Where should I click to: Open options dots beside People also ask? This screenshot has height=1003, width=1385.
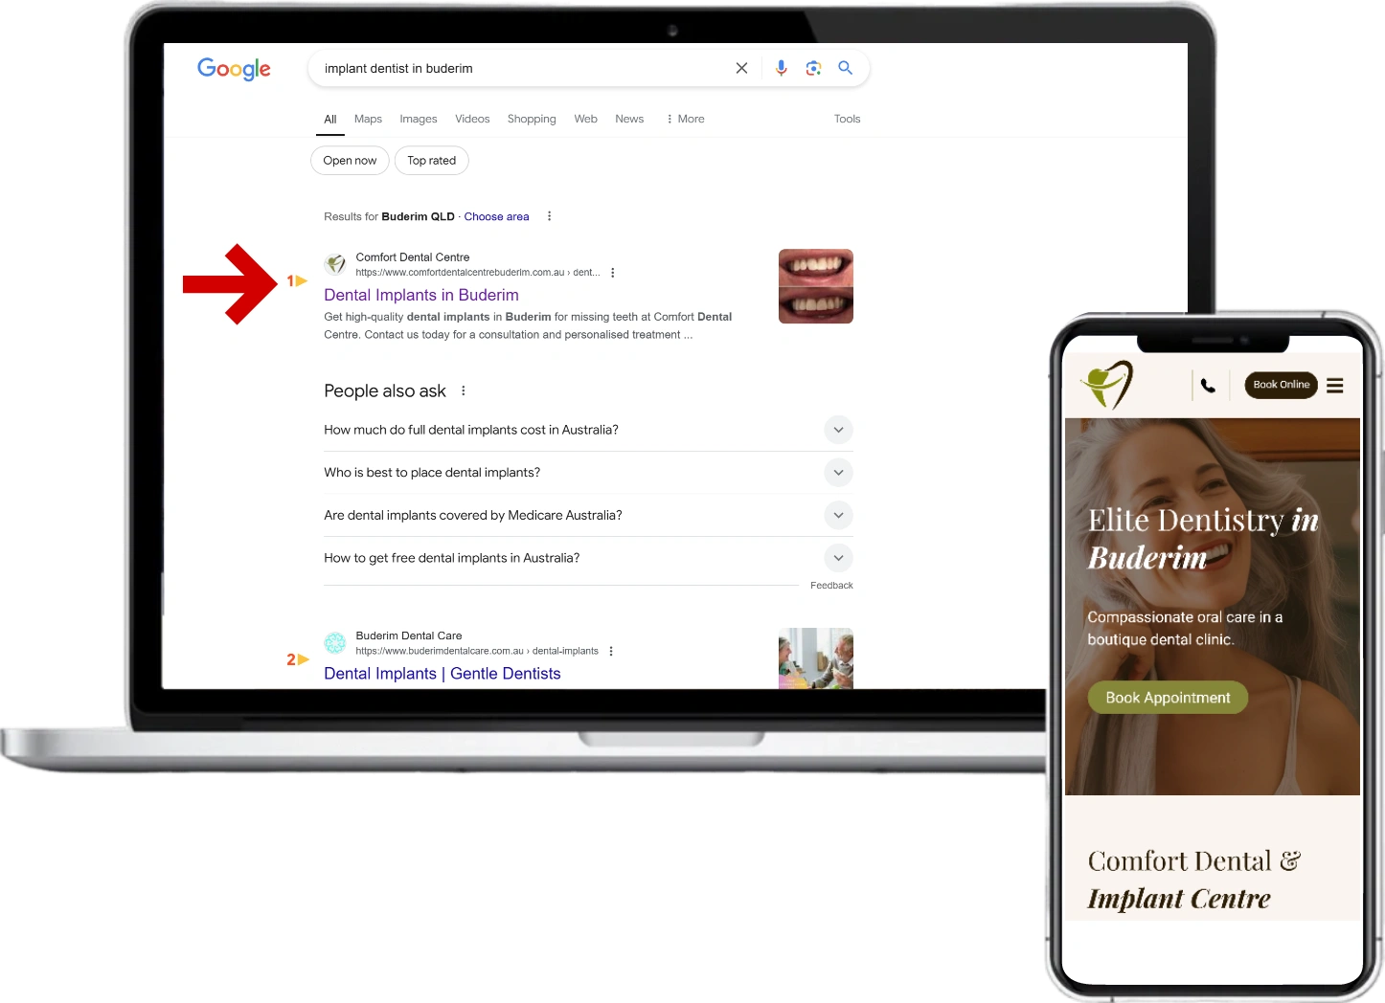[464, 390]
